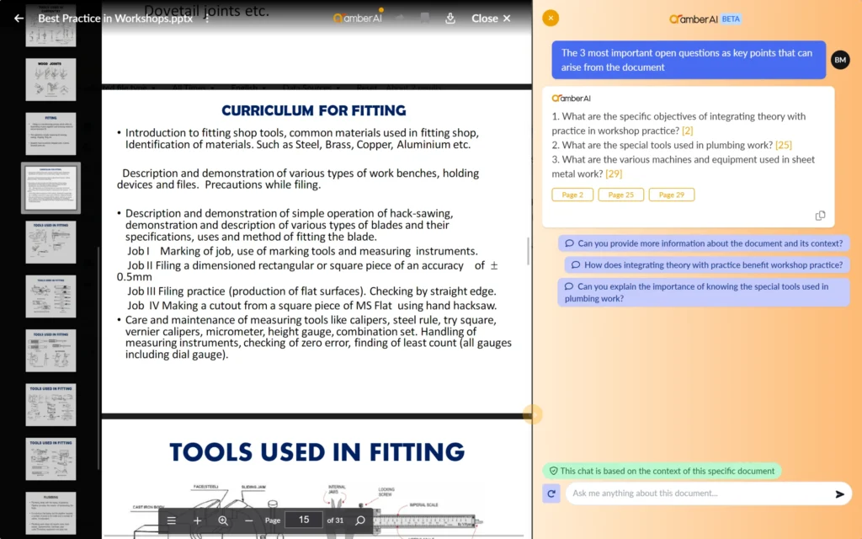Edit the page number field showing 15
This screenshot has width=862, height=539.
tap(303, 520)
